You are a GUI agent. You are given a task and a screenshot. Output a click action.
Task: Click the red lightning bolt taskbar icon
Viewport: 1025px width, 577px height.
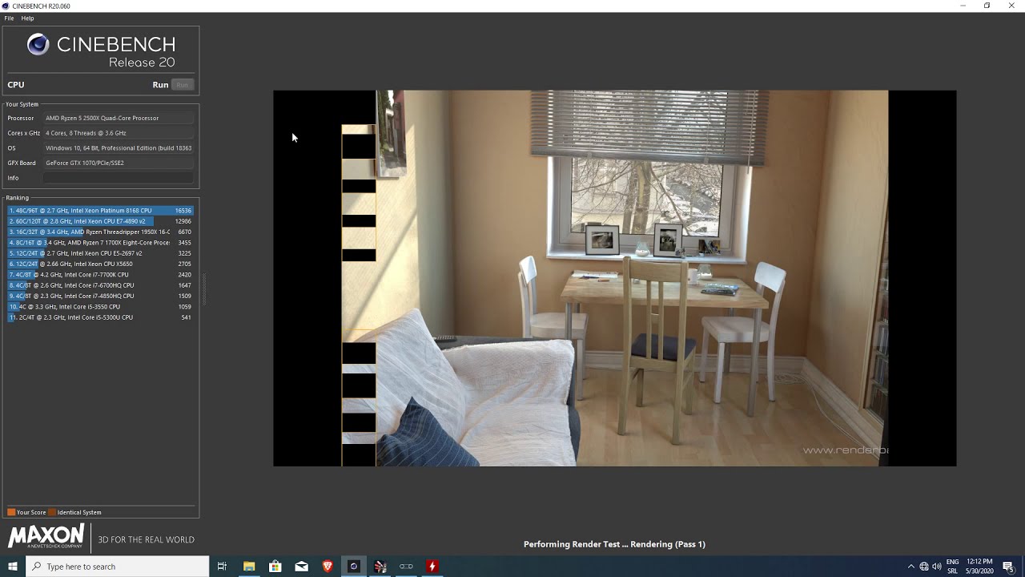point(432,567)
